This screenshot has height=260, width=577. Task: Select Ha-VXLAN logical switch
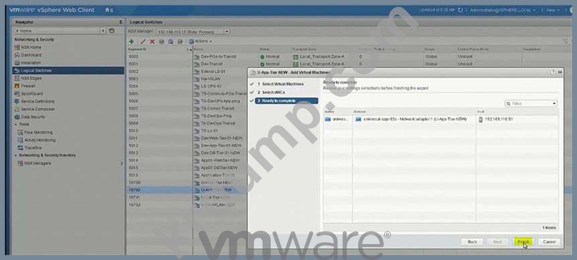[210, 79]
